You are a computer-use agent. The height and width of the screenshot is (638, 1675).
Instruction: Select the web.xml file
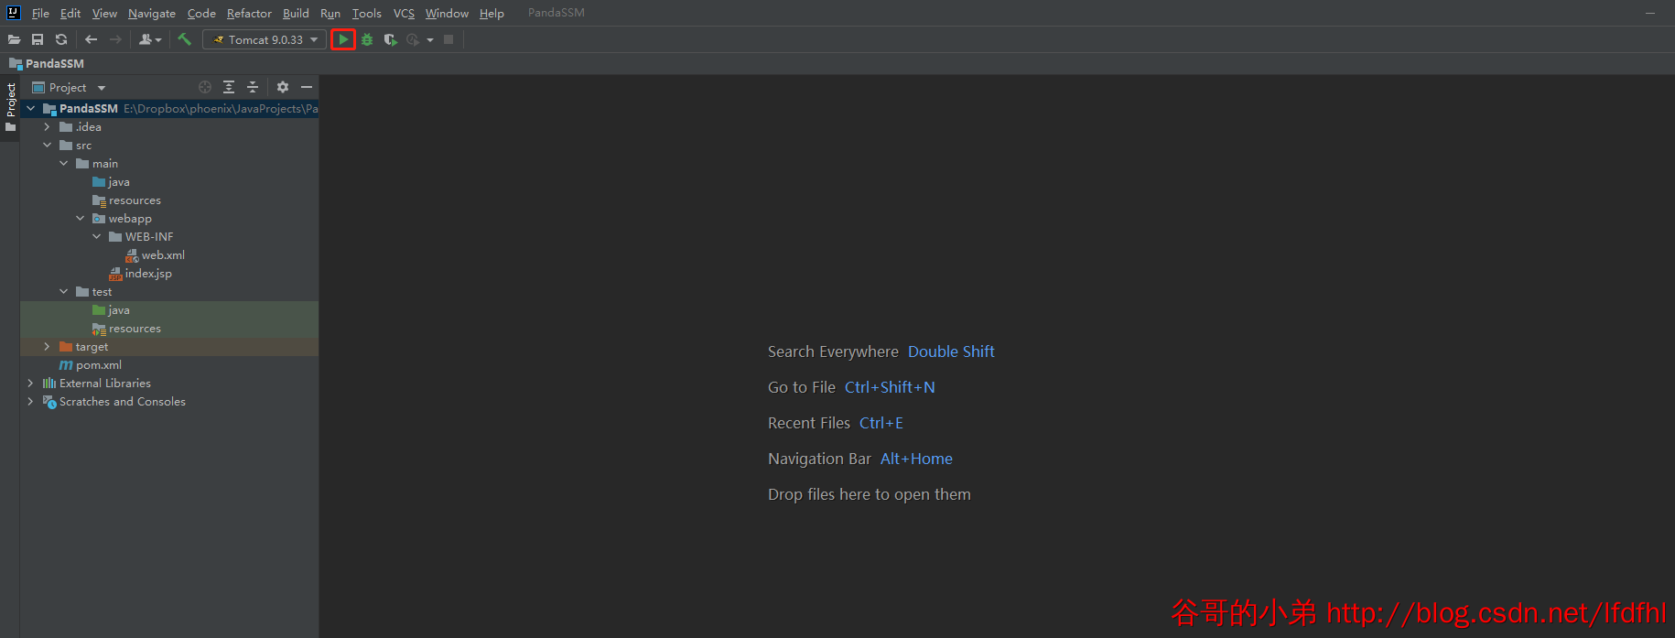pos(155,255)
